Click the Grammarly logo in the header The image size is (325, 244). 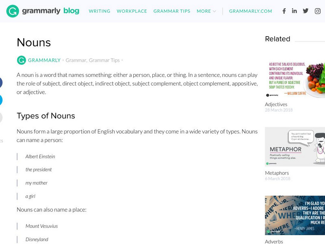[43, 11]
